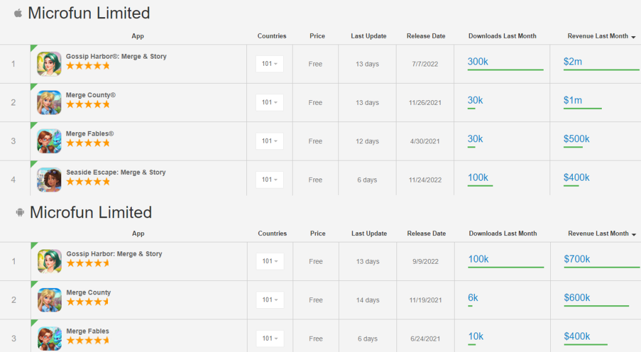The image size is (641, 352).
Task: Click the $2m revenue value for Gossip Harbor
Action: [573, 62]
